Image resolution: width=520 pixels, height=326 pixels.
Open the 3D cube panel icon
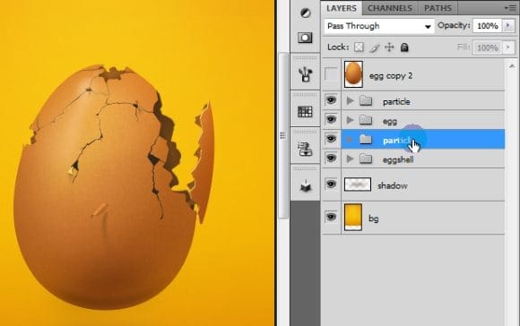[305, 186]
